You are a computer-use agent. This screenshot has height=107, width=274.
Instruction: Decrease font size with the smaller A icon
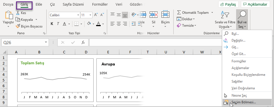pos(102,15)
